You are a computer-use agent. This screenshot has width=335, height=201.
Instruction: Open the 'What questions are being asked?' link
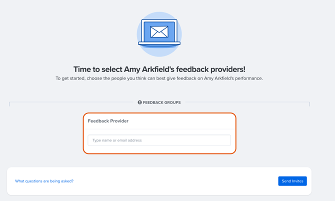pos(44,181)
